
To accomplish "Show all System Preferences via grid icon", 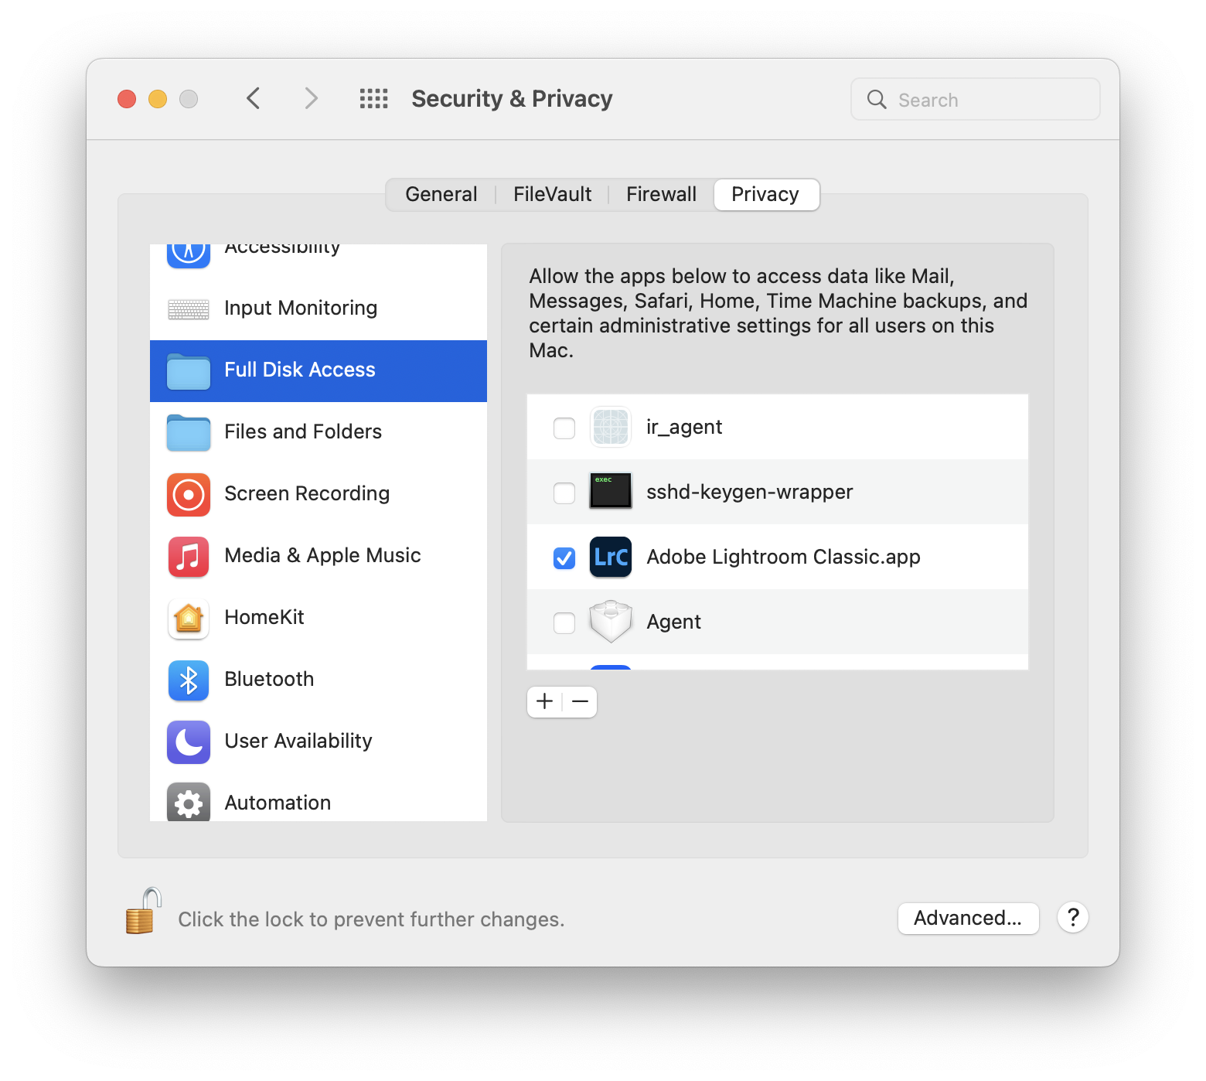I will pos(373,98).
